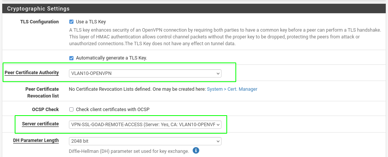388x157 pixels.
Task: Click the Use a TLS Key text label
Action: (x=91, y=22)
